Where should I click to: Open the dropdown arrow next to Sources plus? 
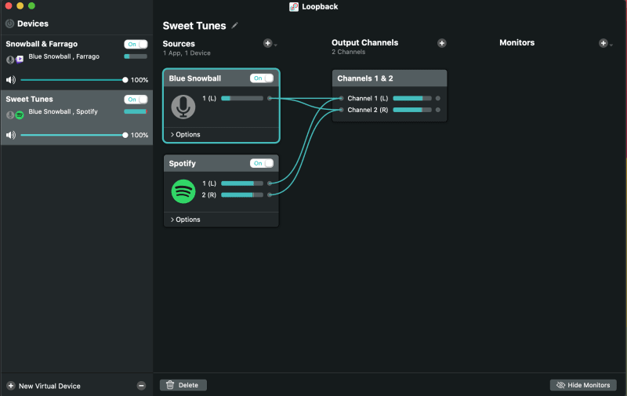(276, 45)
